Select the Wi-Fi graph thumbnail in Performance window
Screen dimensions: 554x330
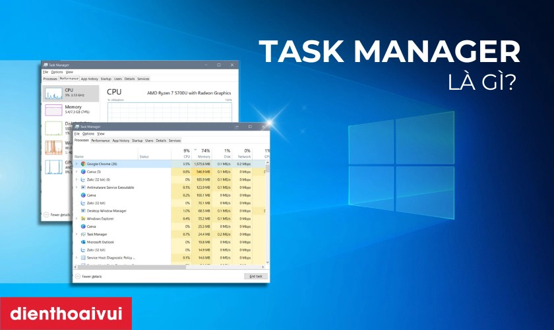53,147
